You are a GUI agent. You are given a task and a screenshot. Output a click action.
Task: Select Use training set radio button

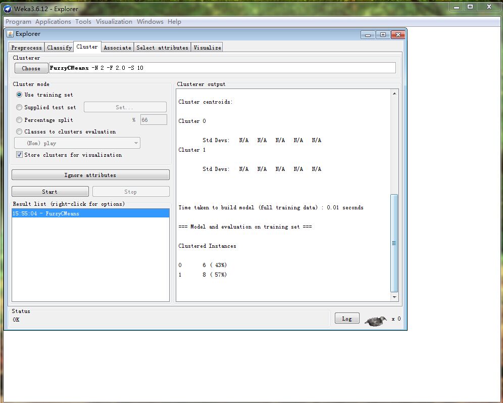point(19,95)
